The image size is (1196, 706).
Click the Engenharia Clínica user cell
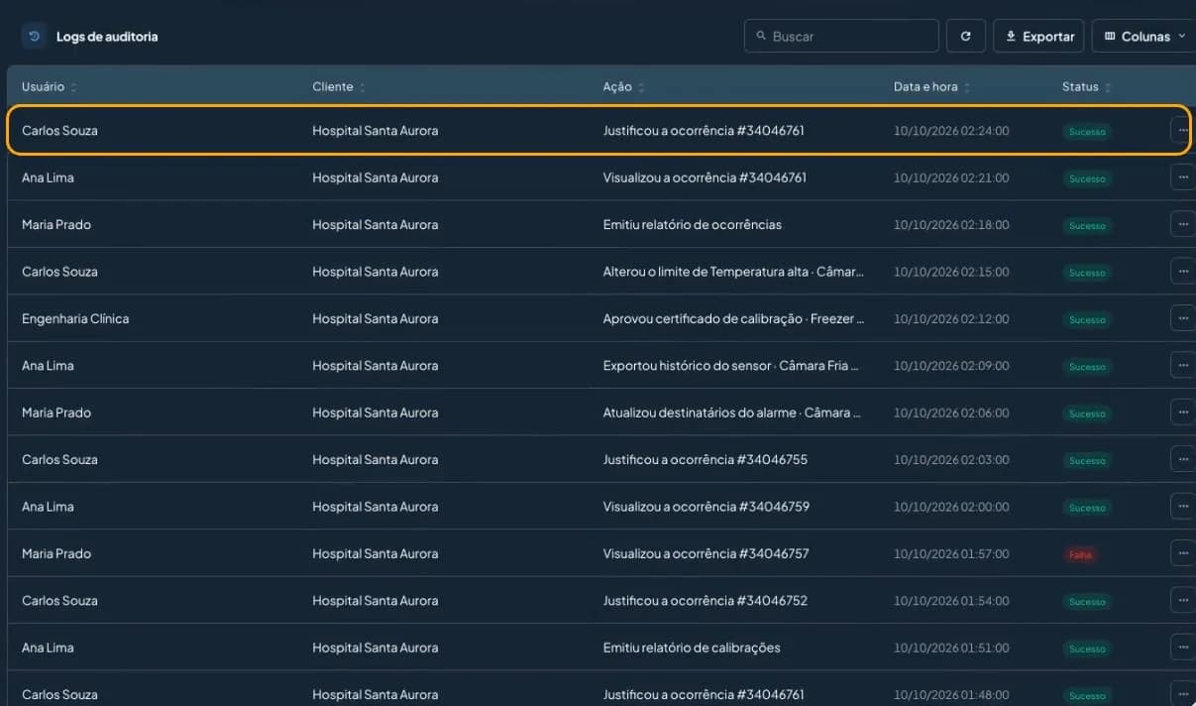75,318
